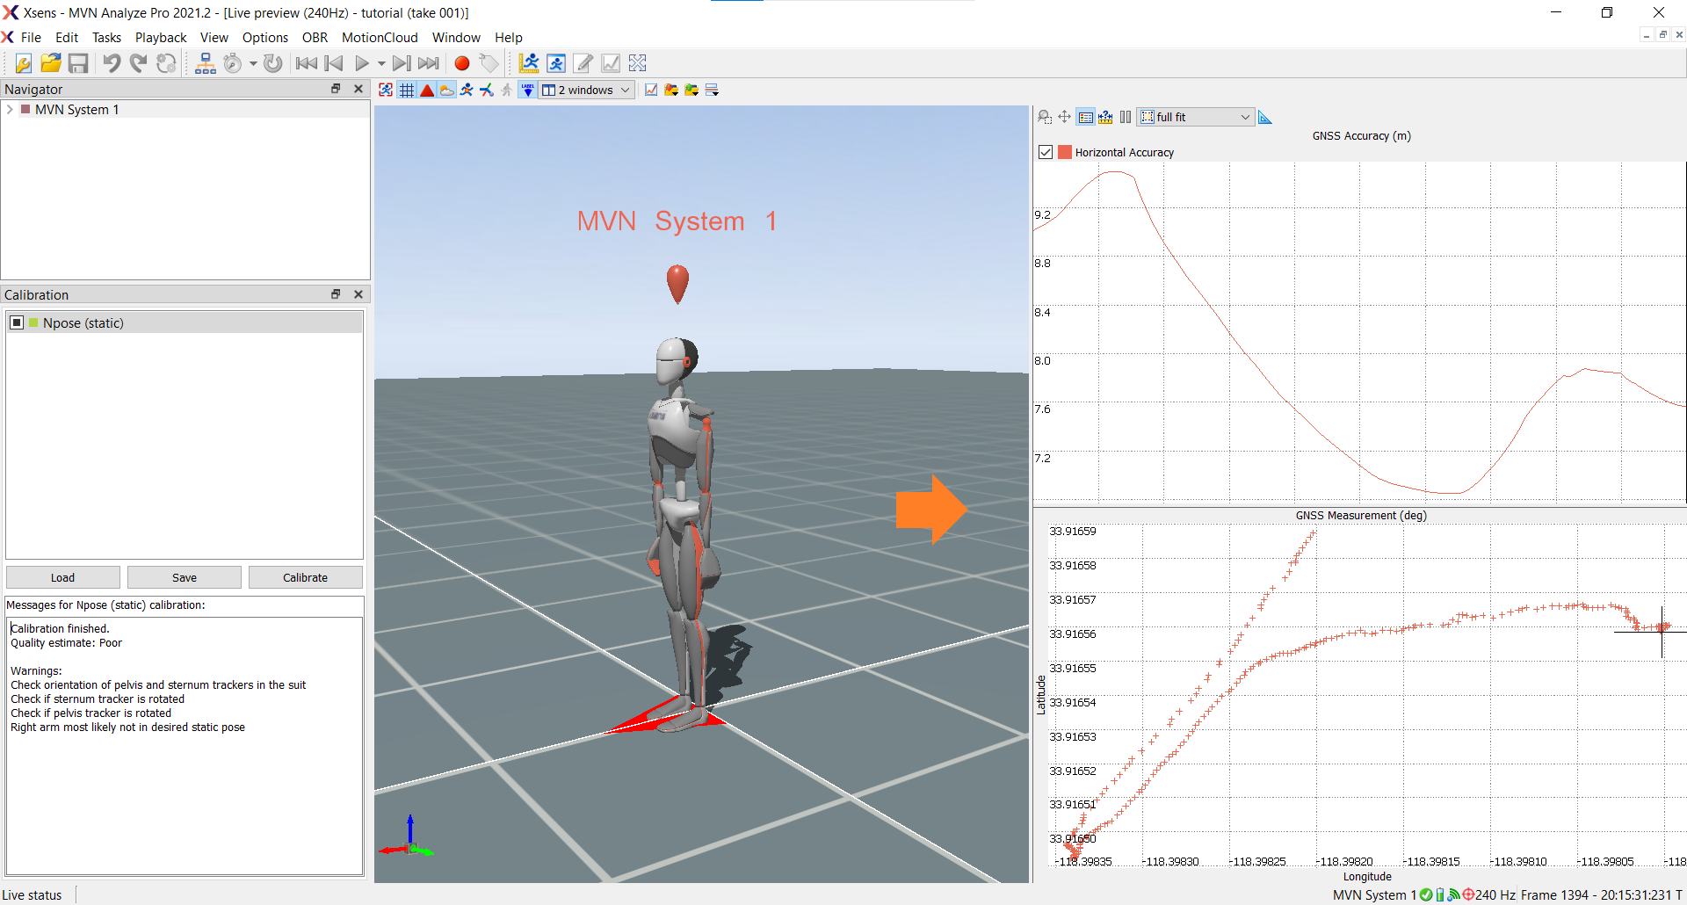Expand the MVN System 1 tree node

(x=10, y=110)
